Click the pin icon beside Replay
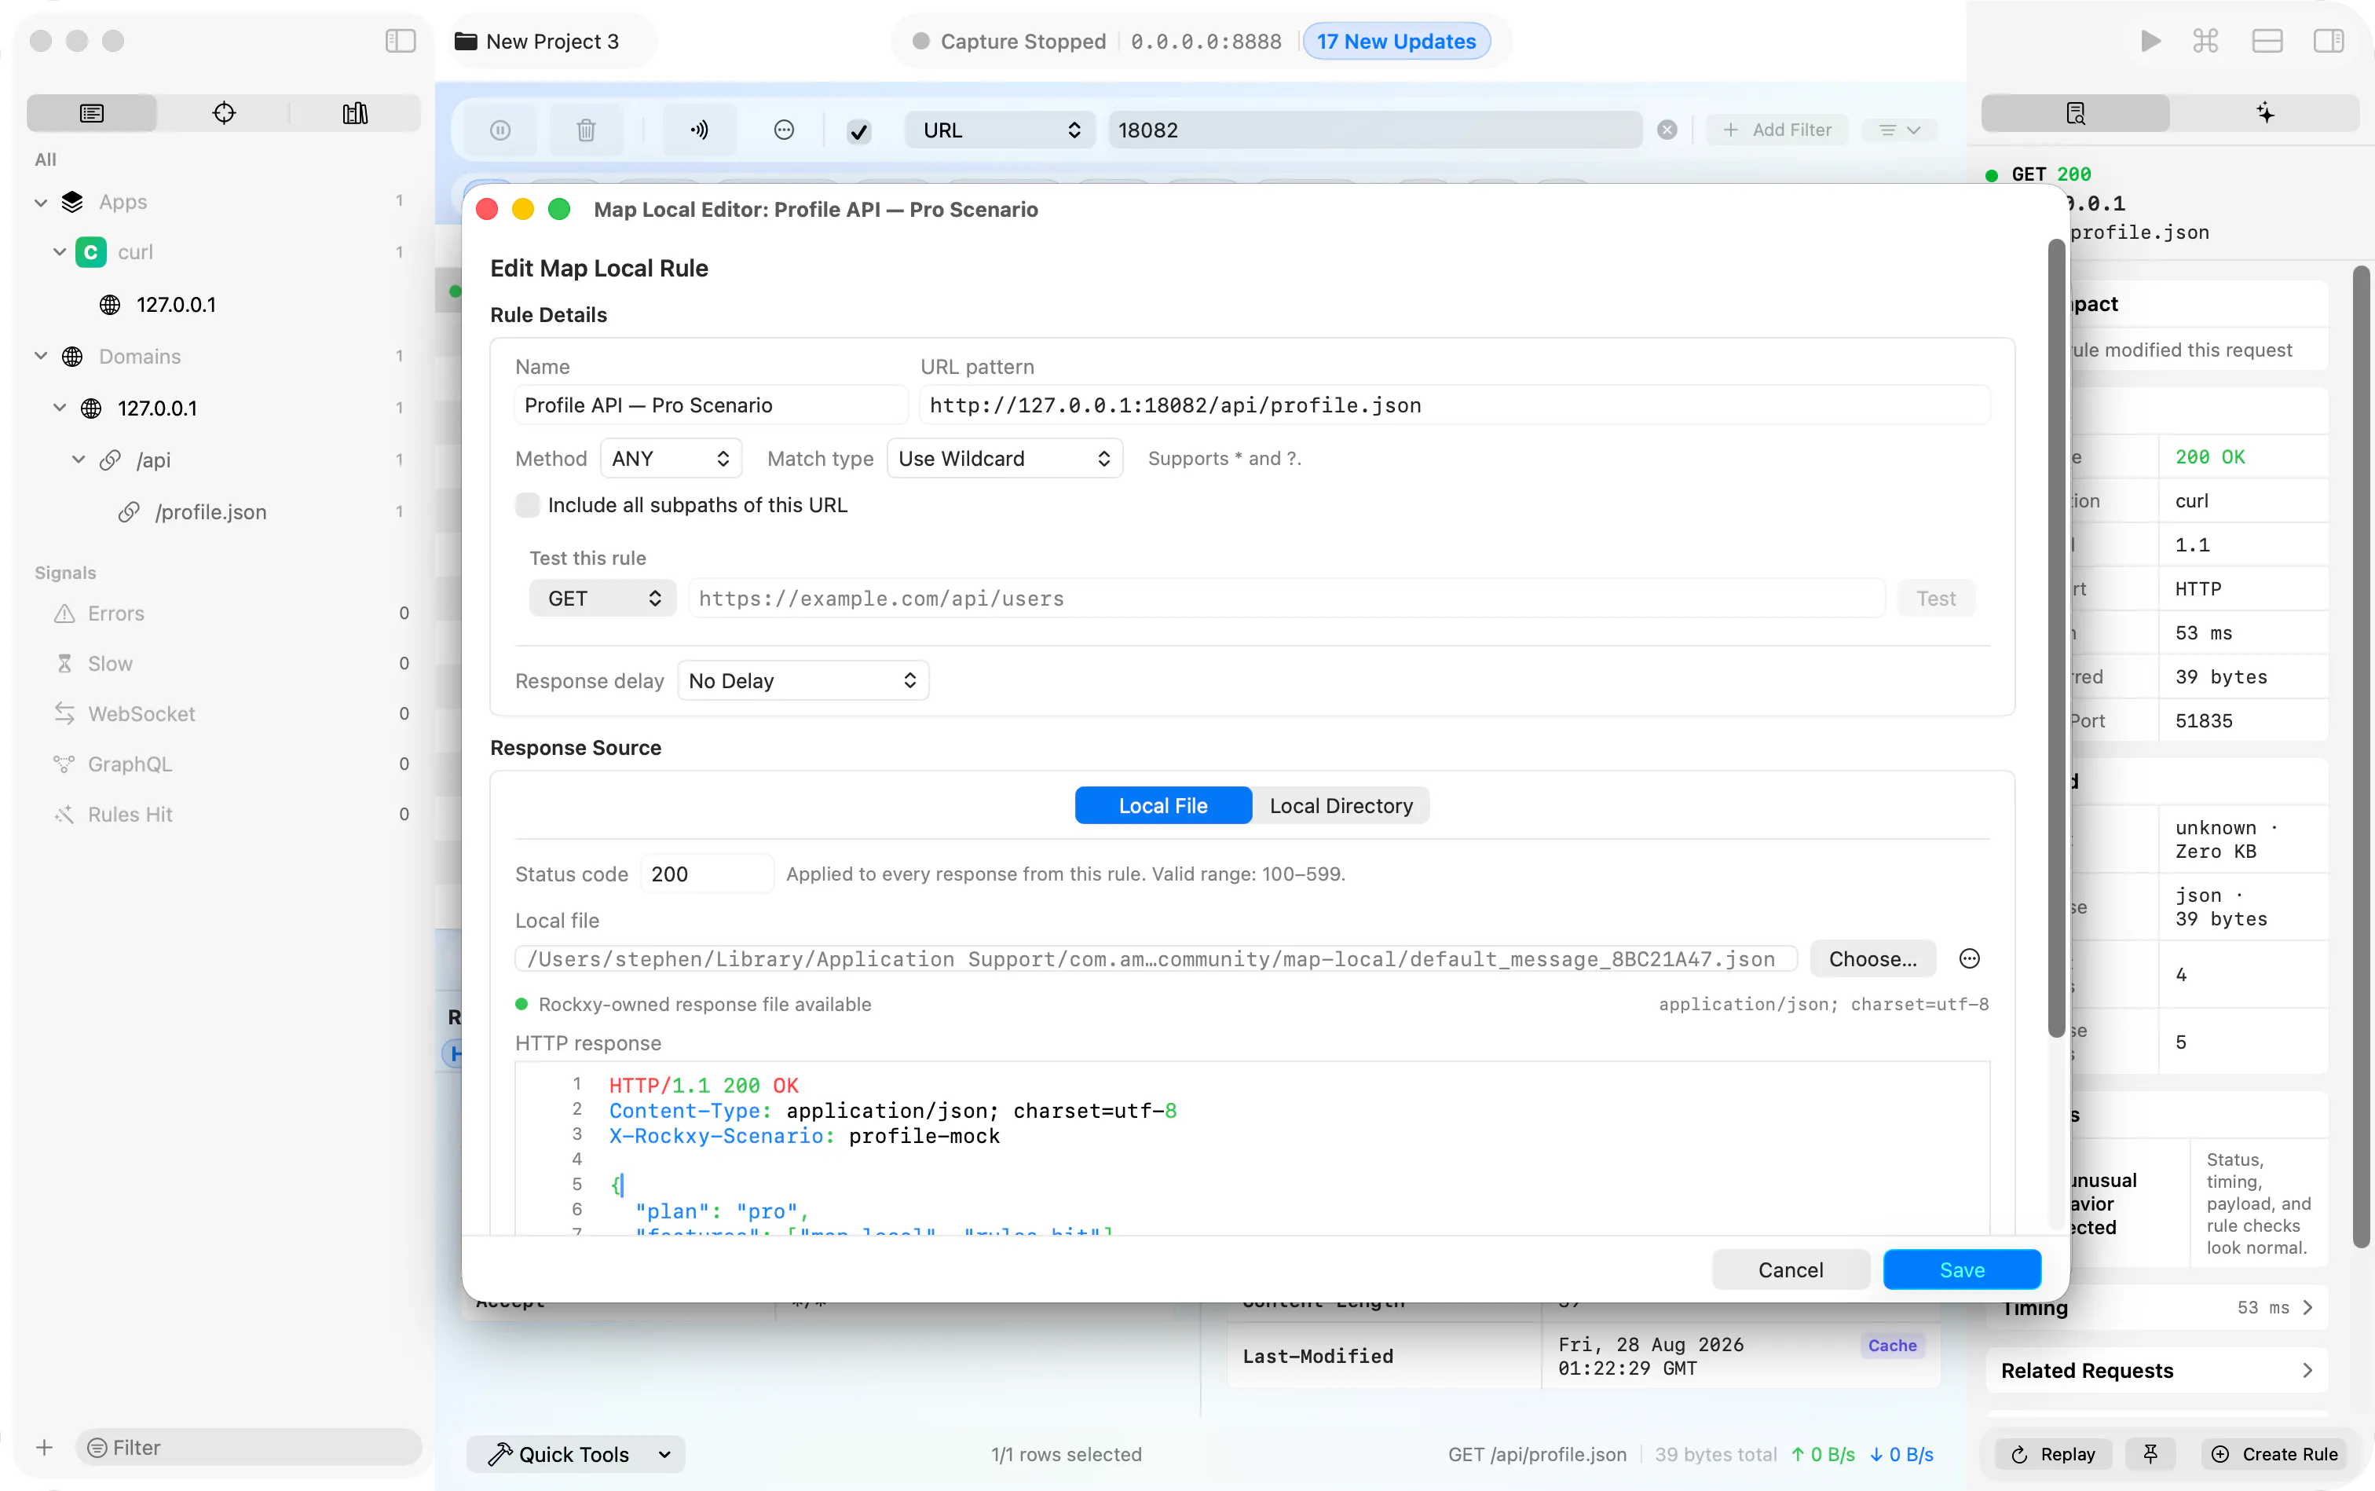The image size is (2375, 1491). click(2150, 1453)
